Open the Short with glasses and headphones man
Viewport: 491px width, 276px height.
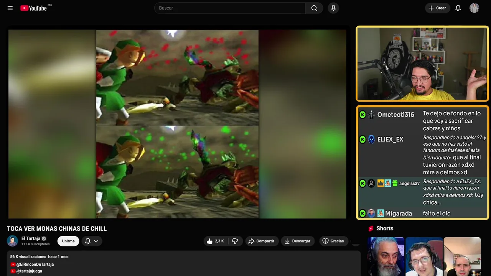pyautogui.click(x=424, y=256)
